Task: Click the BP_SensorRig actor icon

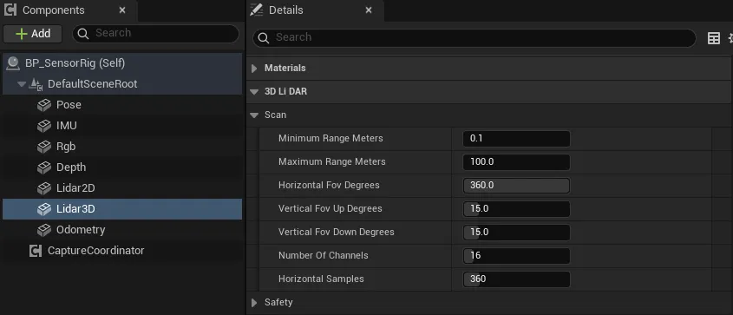Action: click(13, 63)
